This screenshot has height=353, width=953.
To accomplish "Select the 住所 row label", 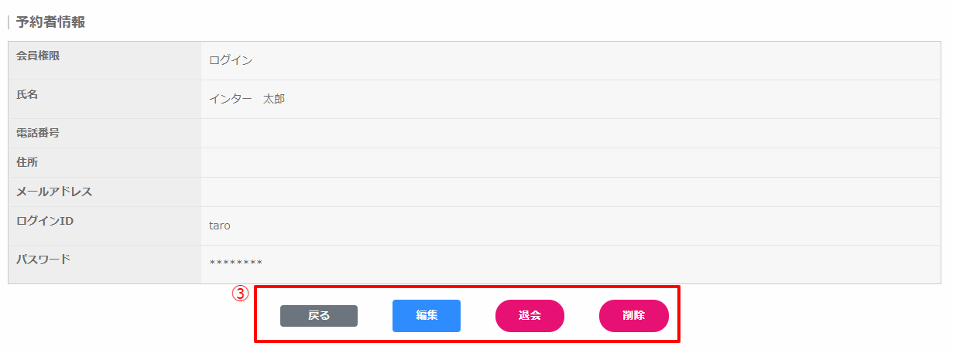I will [x=27, y=162].
